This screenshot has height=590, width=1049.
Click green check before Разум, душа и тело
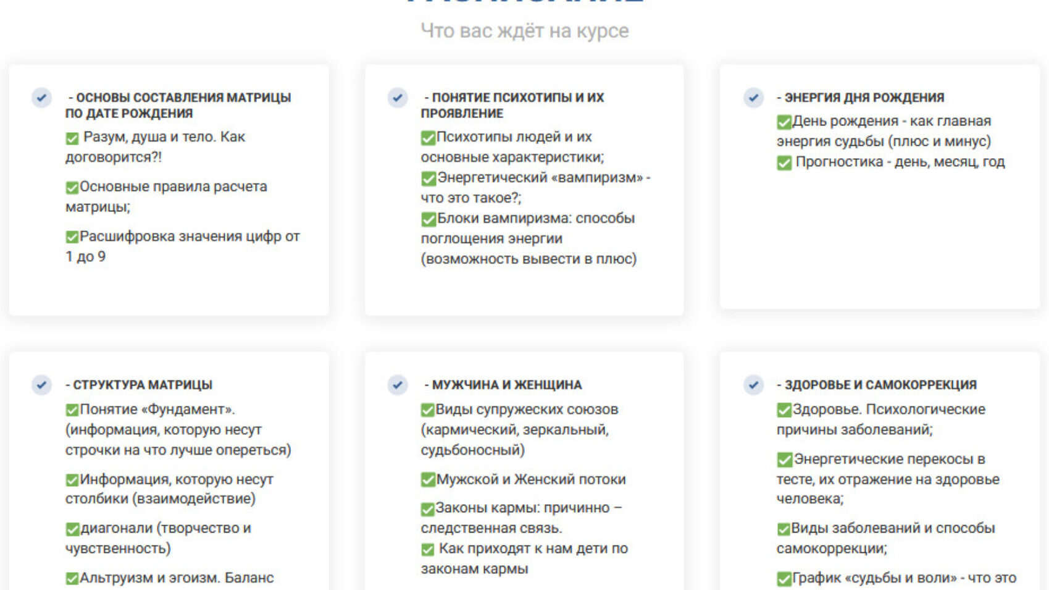coord(72,138)
